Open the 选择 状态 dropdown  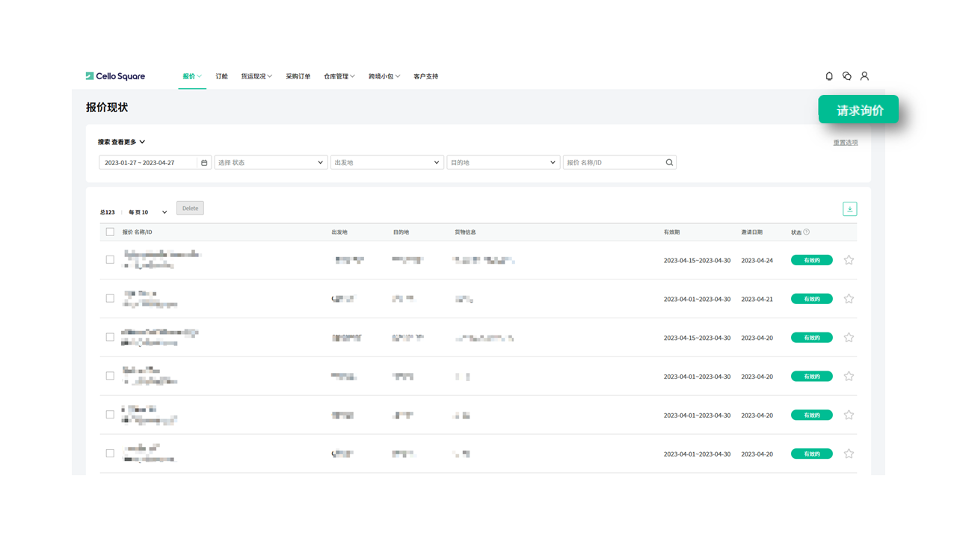(271, 163)
